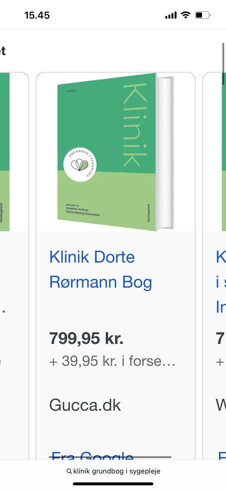The image size is (226, 490).
Task: Open the Klinik book cover image
Action: point(116,152)
